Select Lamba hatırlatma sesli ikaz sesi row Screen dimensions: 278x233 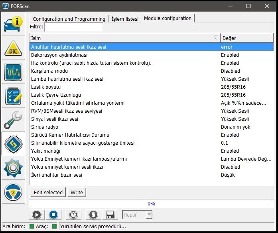152,79
